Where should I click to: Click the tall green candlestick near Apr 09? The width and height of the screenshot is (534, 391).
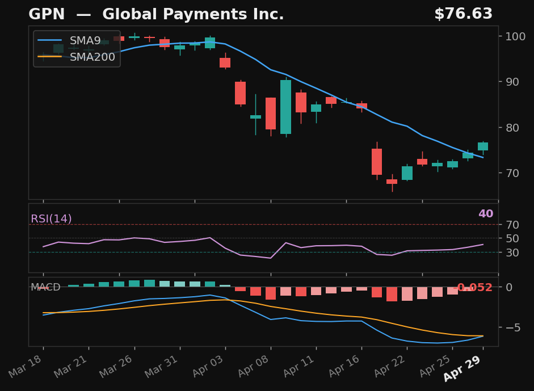point(286,107)
